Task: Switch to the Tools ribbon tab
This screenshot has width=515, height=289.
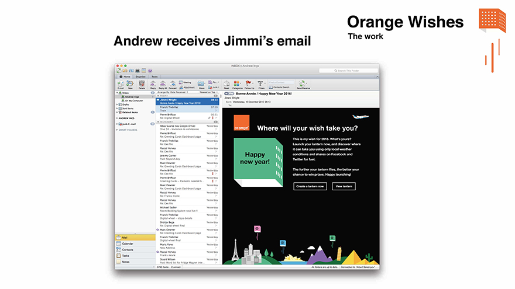Action: click(154, 76)
